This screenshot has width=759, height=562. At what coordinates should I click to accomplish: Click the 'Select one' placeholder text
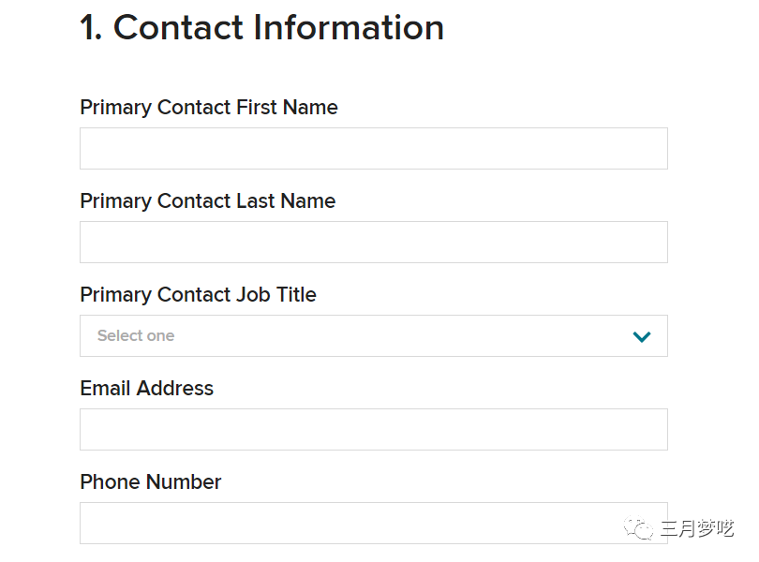click(136, 336)
